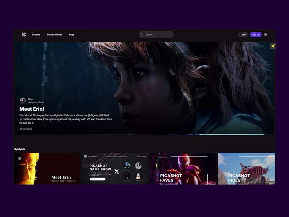Click the search magnifier icon
This screenshot has height=217, width=289.
click(x=142, y=34)
